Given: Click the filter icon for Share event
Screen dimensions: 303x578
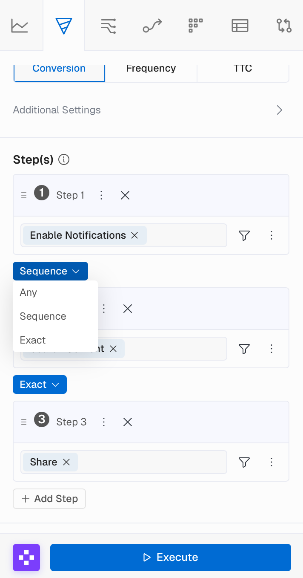Looking at the screenshot, I should (x=244, y=462).
